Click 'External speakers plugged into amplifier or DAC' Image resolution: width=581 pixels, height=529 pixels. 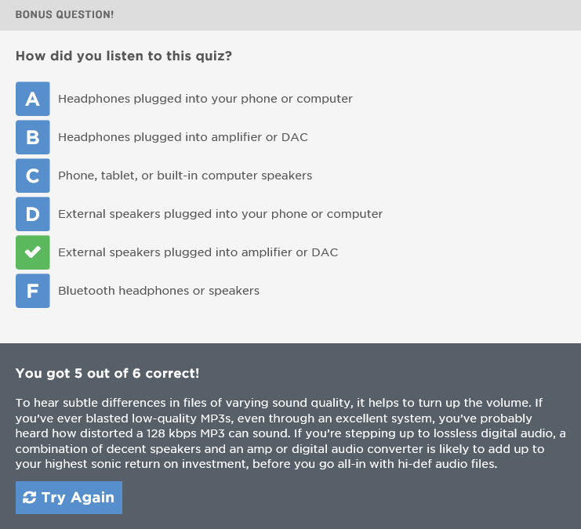tap(198, 252)
